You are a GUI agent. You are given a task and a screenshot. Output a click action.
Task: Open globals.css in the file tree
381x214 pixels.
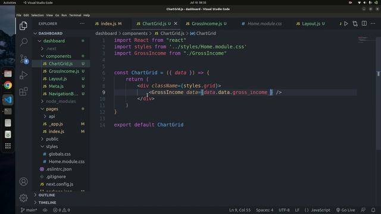[60, 154]
